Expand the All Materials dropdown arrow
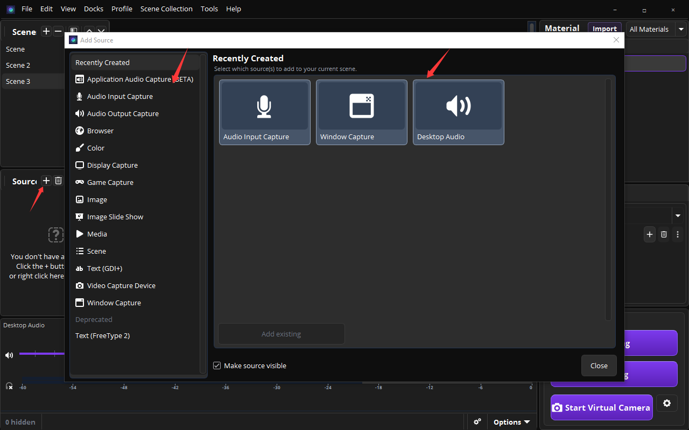This screenshot has width=689, height=430. coord(681,30)
